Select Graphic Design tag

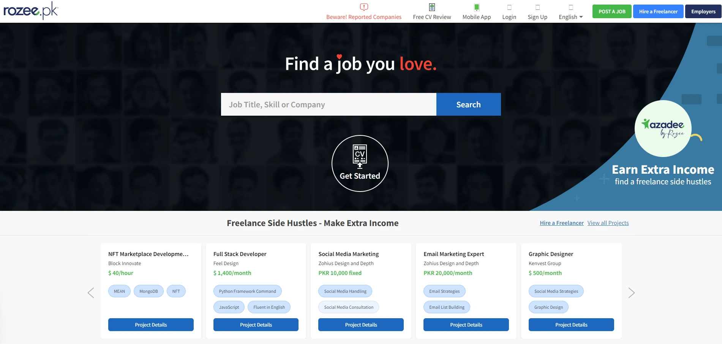point(548,307)
